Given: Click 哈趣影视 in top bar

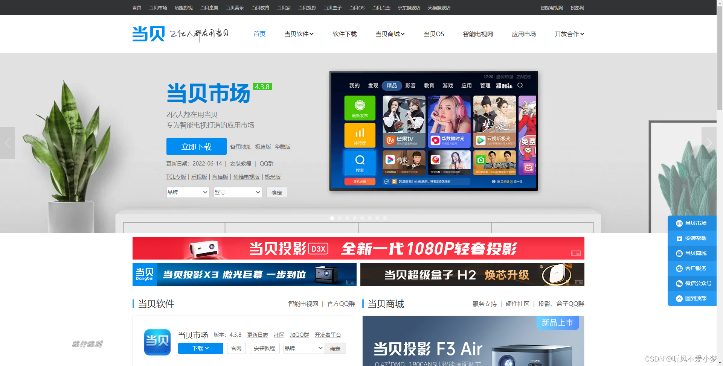Looking at the screenshot, I should tap(183, 8).
